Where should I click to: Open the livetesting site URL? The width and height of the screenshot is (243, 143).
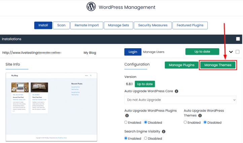[x=32, y=53]
